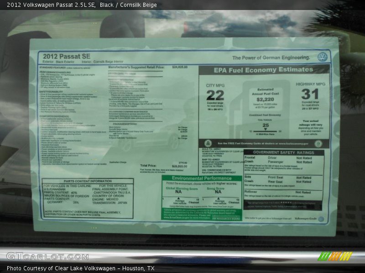Screen dimensions: 365x273
Task: Click "Black Exterior" in the sticker subtitle
Action: [65, 62]
